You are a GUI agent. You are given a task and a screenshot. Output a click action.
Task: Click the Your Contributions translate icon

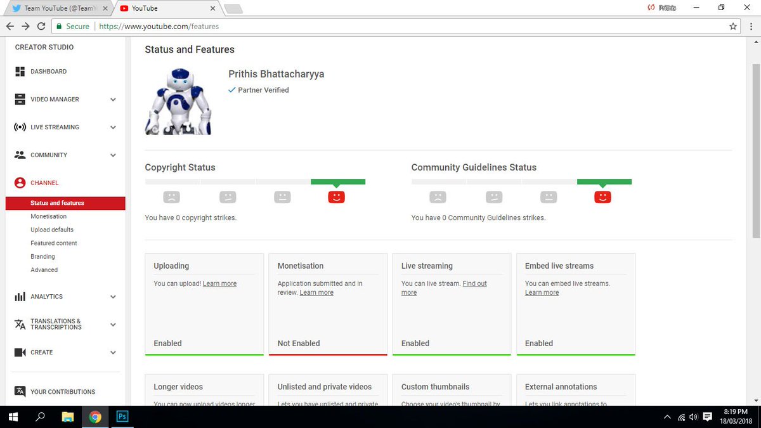[20, 391]
